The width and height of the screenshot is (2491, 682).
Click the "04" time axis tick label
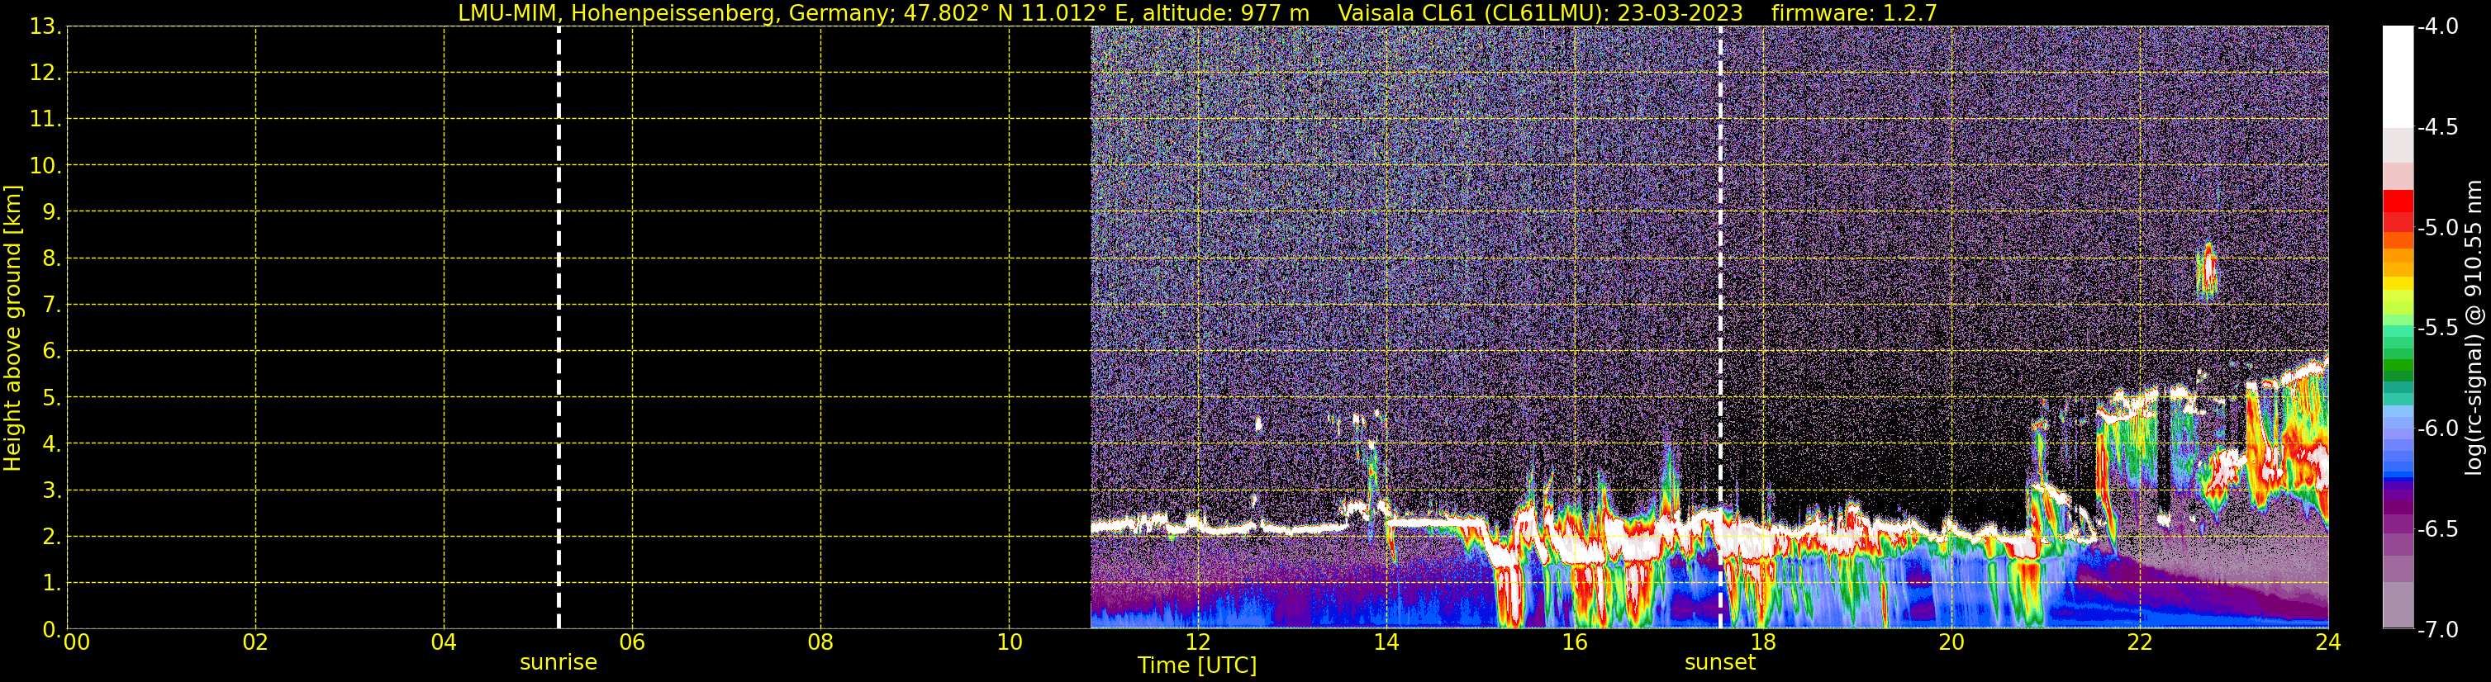(444, 643)
